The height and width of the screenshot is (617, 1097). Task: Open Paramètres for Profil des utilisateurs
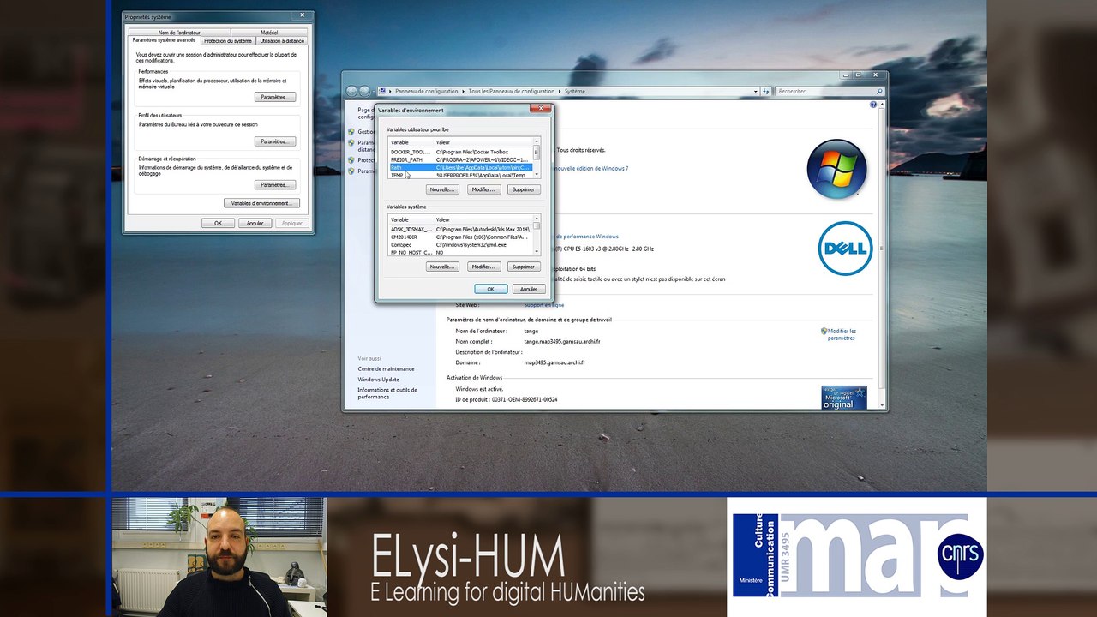(x=275, y=141)
